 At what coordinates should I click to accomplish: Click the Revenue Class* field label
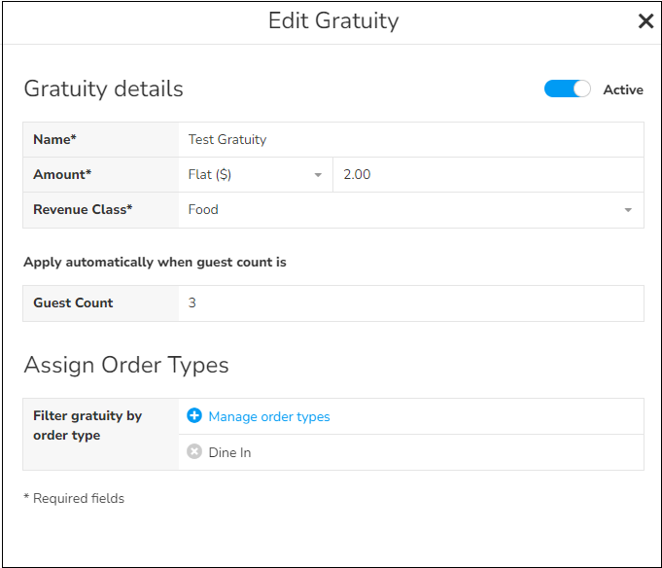pyautogui.click(x=83, y=210)
